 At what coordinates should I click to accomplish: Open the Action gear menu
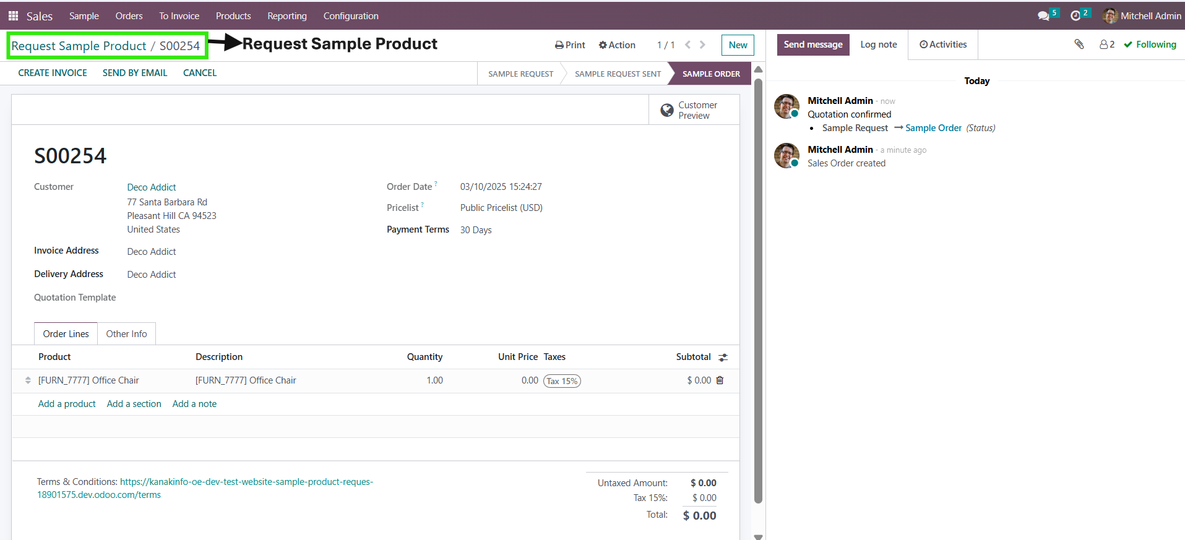pos(617,45)
